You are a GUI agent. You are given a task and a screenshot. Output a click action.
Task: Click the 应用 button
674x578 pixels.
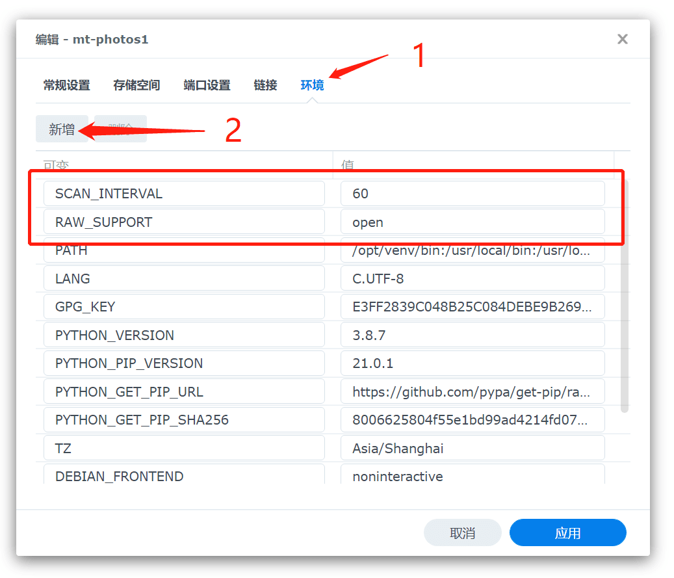click(x=567, y=533)
